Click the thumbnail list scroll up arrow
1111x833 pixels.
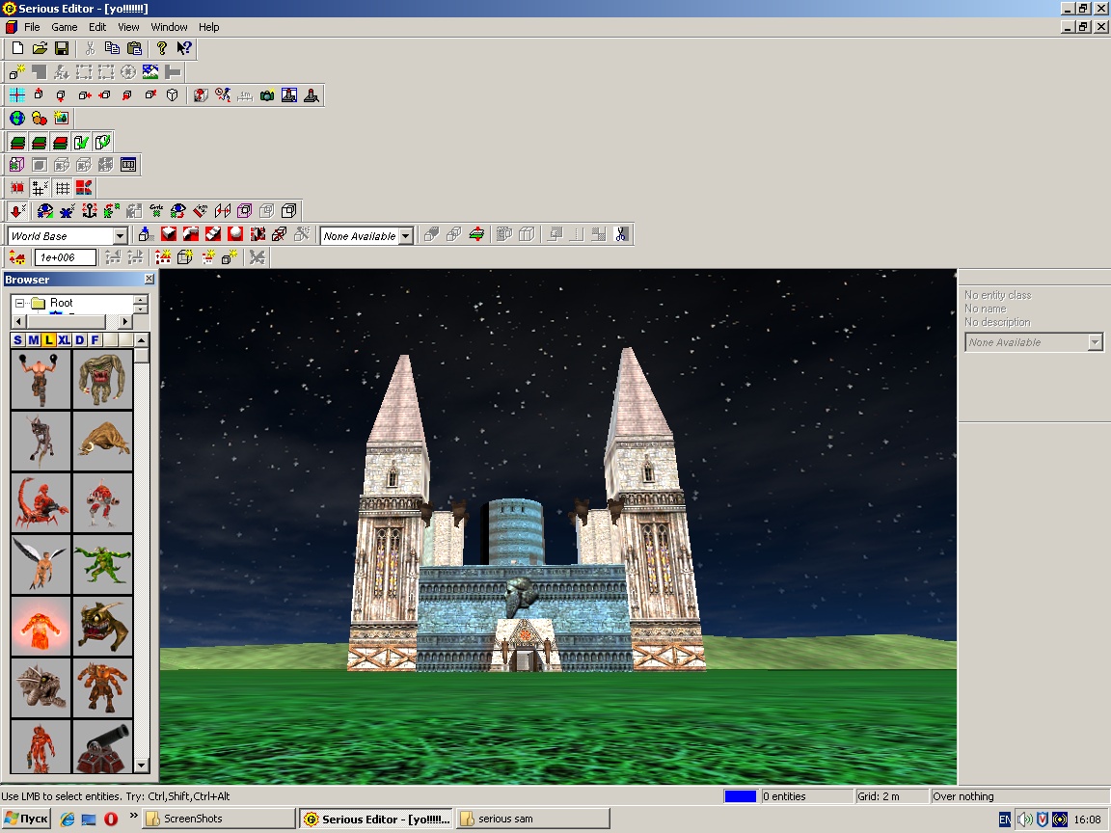tap(142, 340)
